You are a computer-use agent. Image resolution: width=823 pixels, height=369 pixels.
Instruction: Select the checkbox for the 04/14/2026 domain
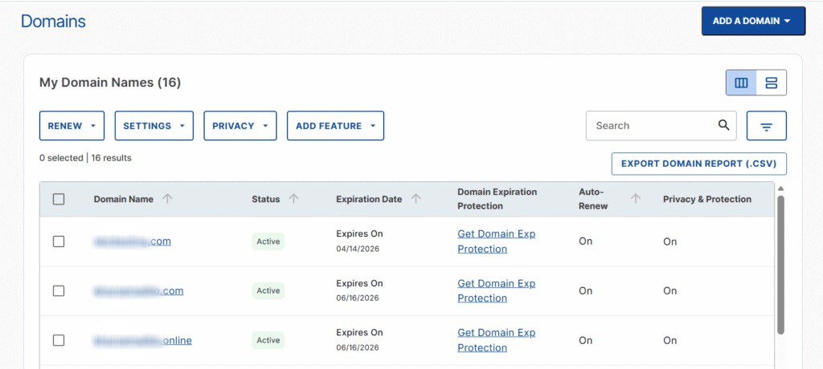click(59, 241)
